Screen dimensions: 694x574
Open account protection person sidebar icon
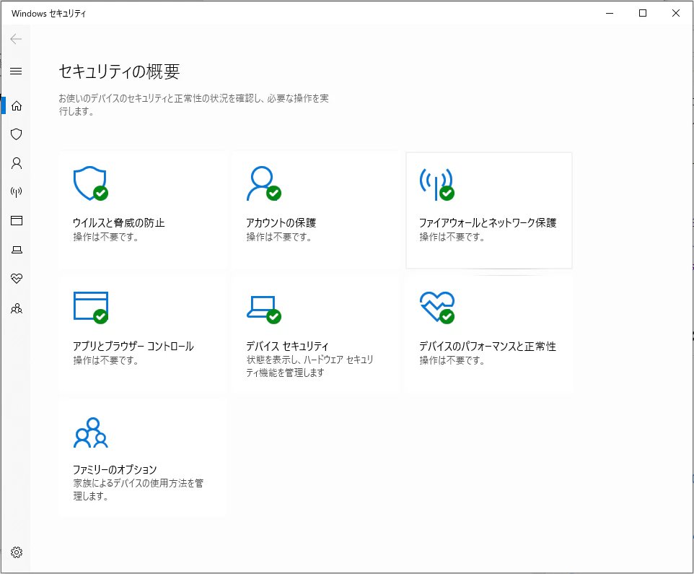coord(17,163)
